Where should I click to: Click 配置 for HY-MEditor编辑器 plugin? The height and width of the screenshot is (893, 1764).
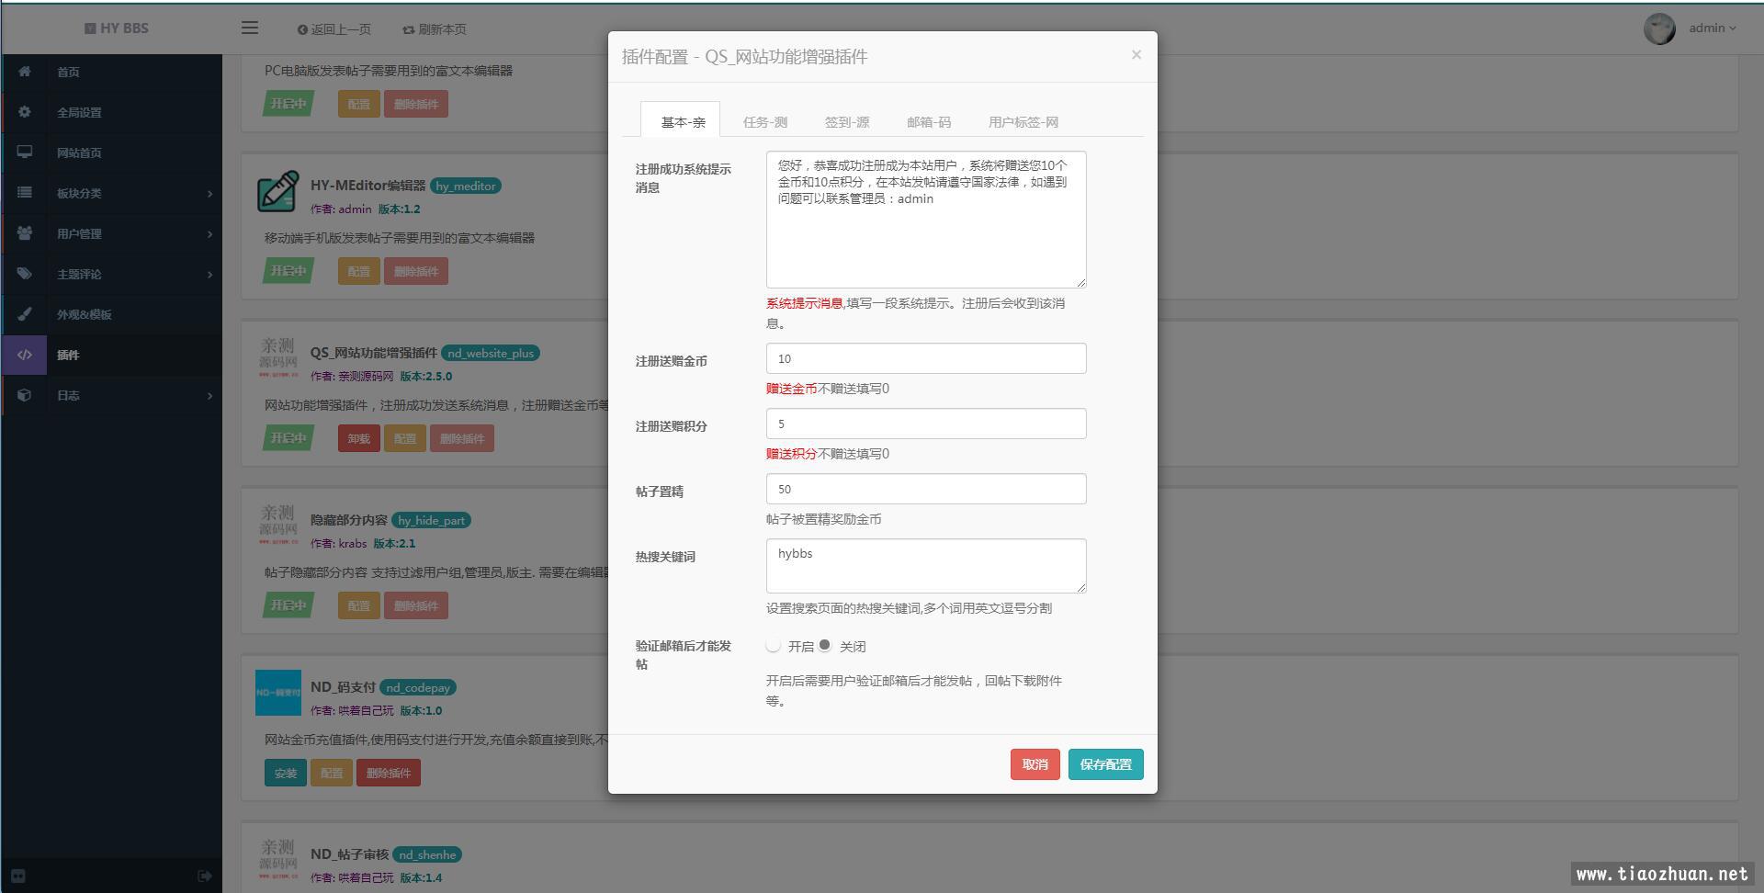pos(358,271)
